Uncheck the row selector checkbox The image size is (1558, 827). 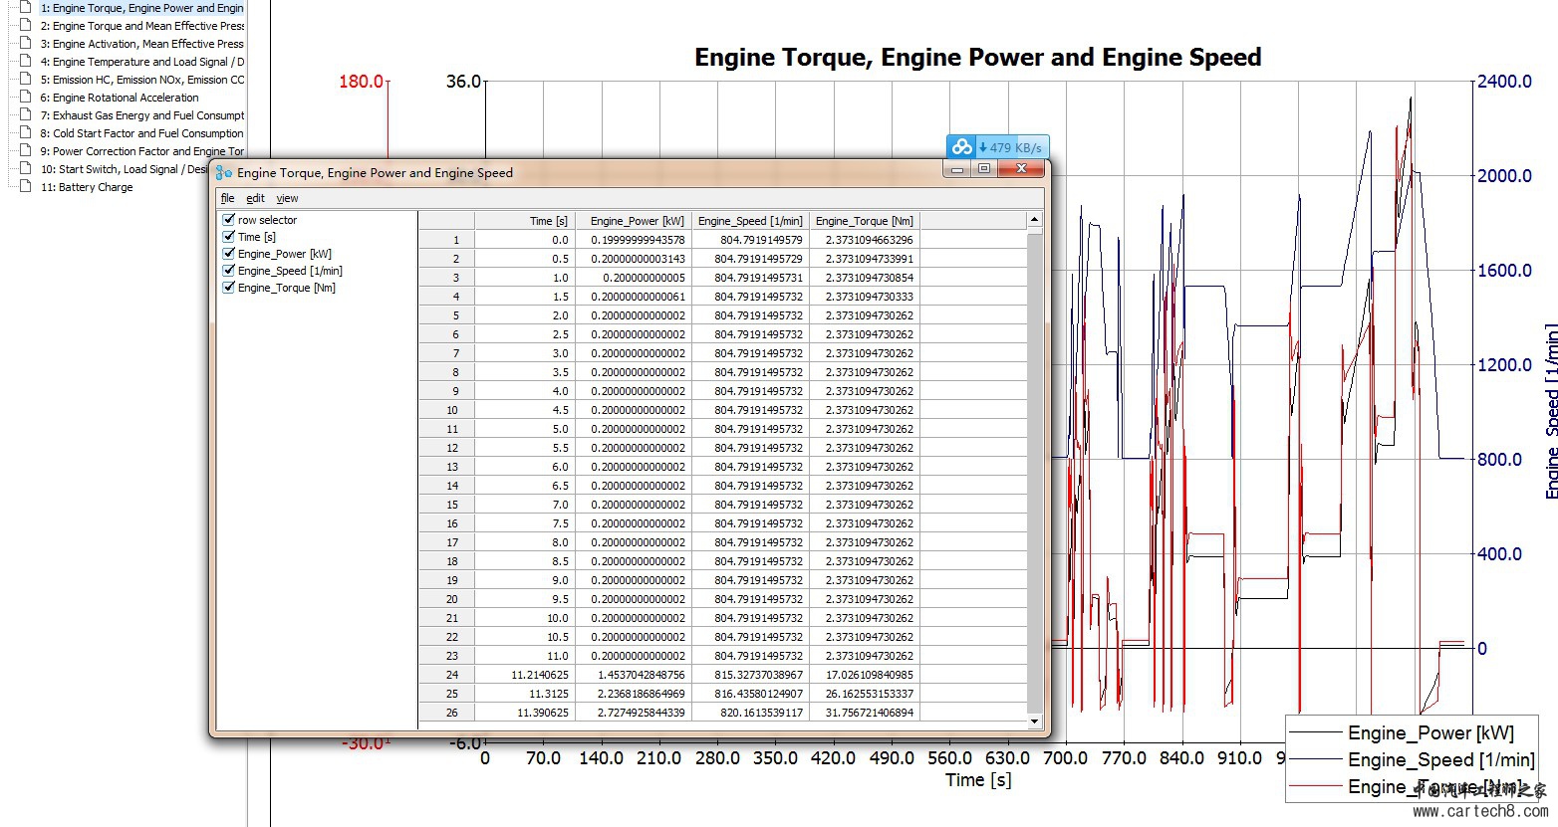[x=229, y=220]
